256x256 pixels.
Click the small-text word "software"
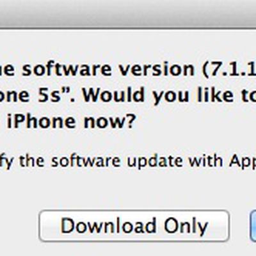(86, 160)
